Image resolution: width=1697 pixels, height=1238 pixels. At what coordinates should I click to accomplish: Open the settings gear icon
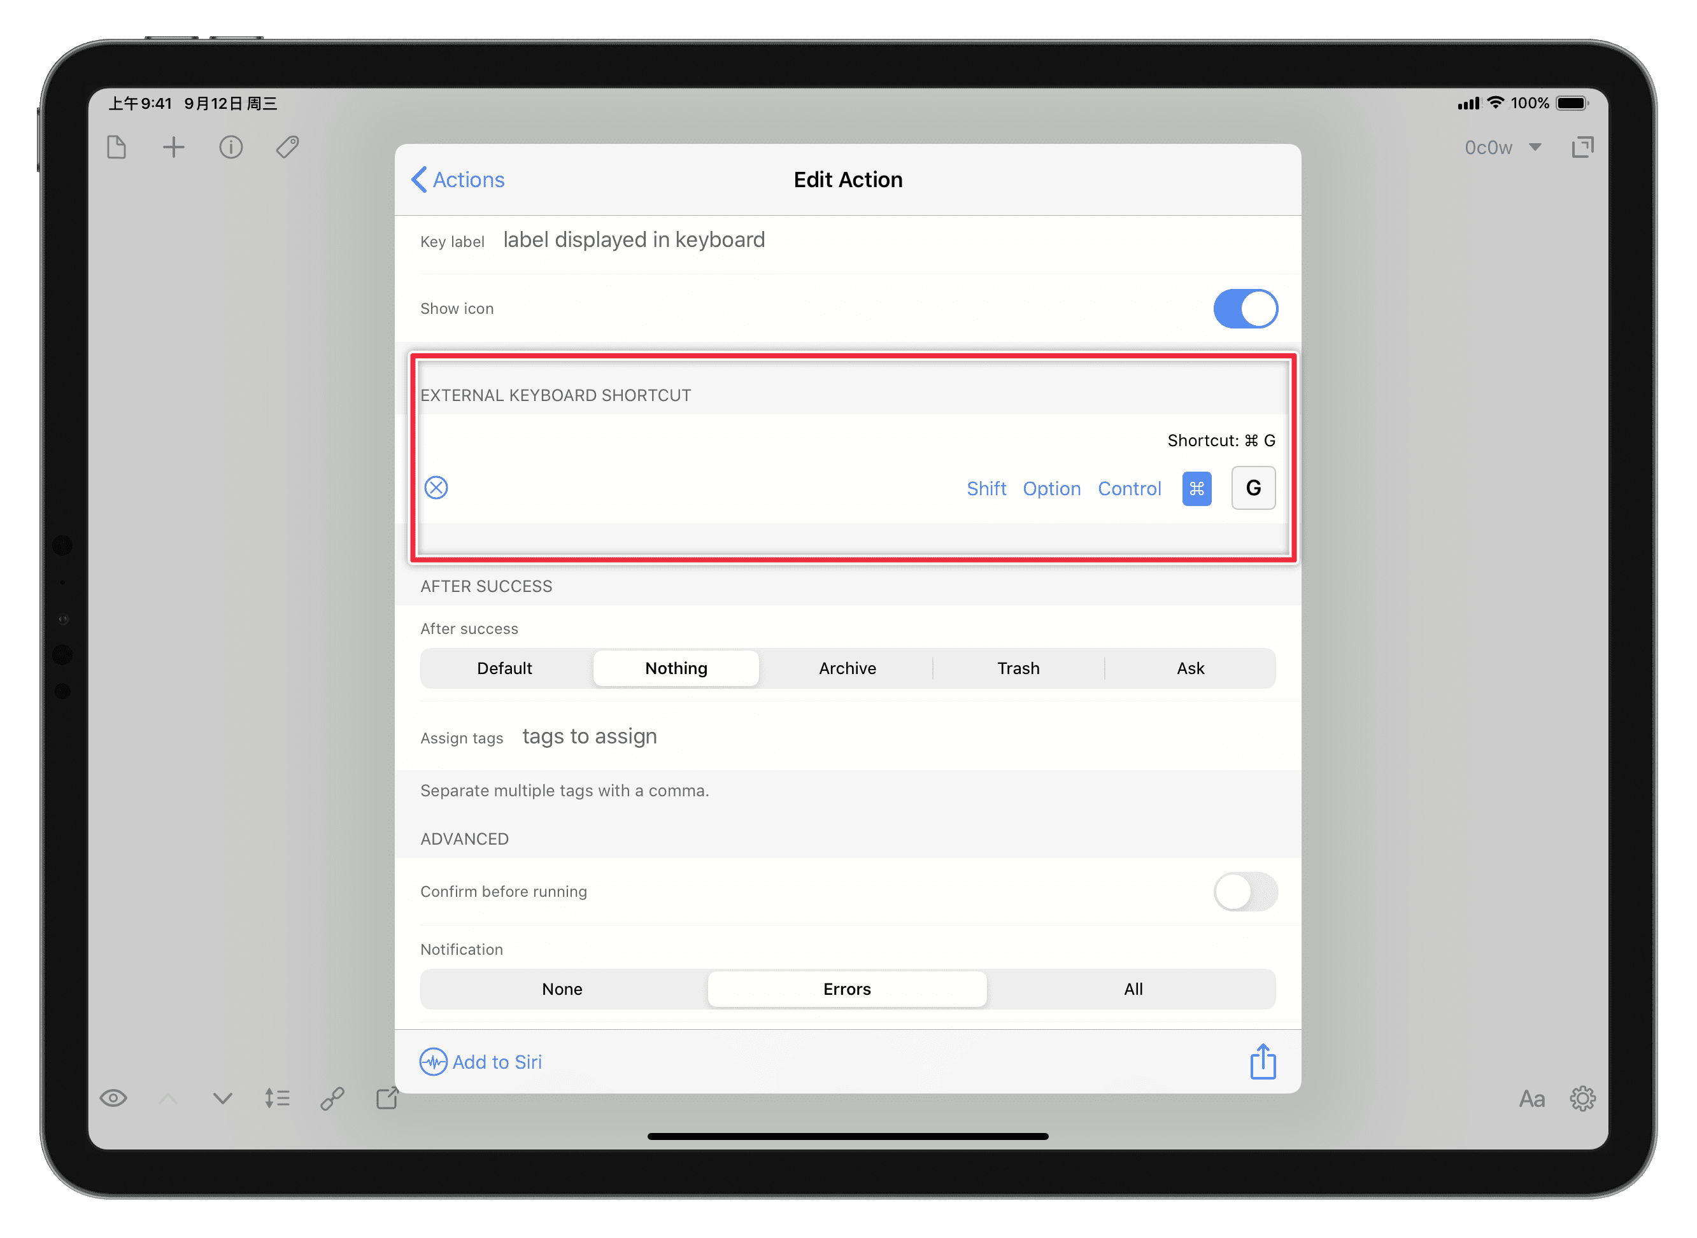[1582, 1099]
